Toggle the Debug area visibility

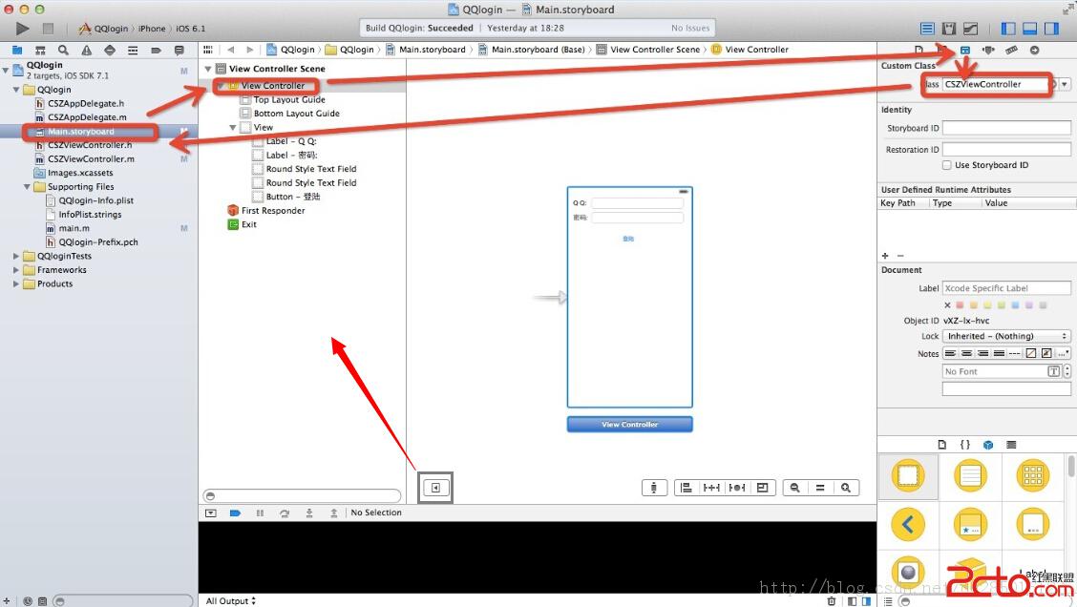1029,28
